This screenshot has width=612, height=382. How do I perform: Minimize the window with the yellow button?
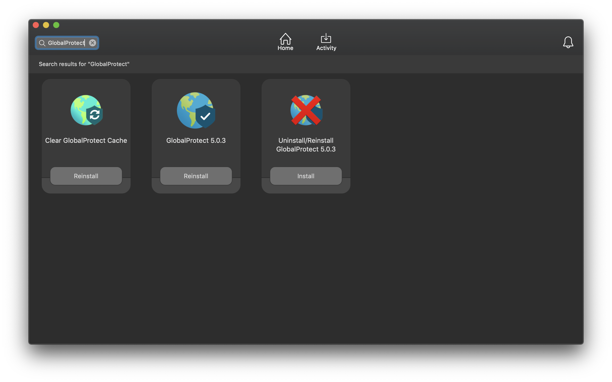[46, 25]
